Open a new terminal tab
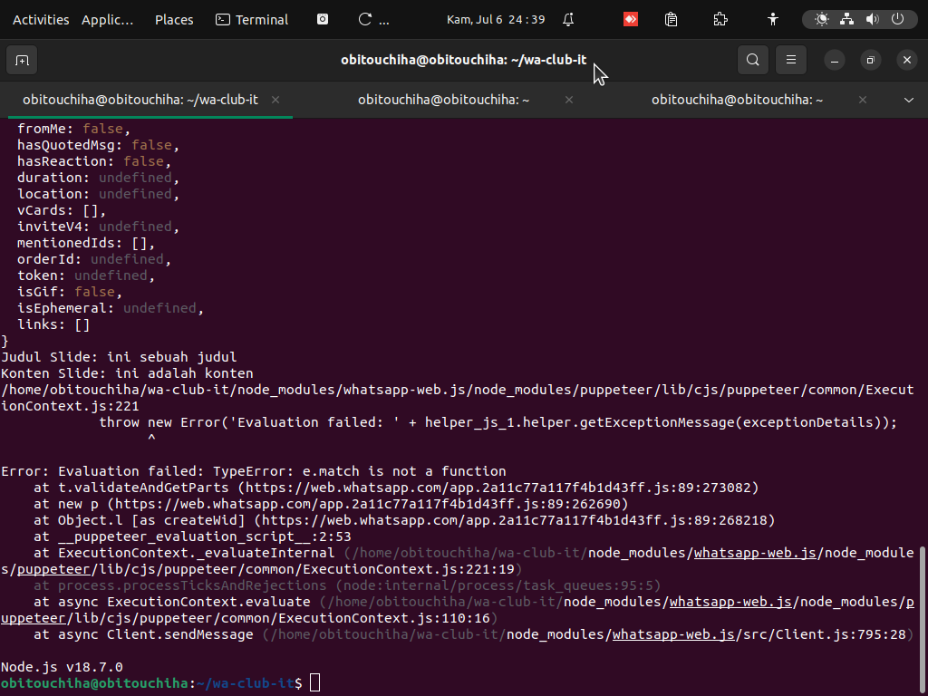This screenshot has height=696, width=928. click(22, 60)
